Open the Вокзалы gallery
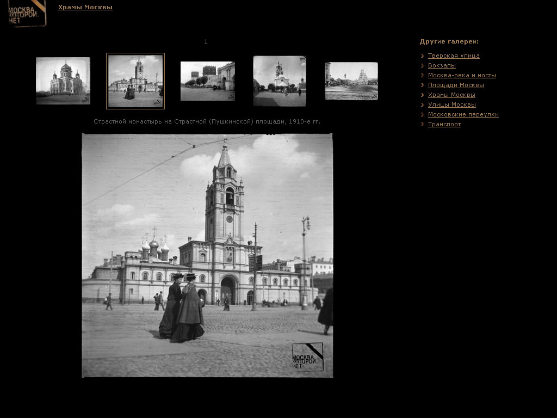 [x=442, y=65]
